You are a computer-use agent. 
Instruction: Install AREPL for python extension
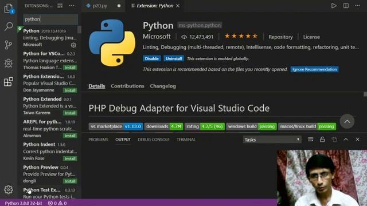pos(70,136)
